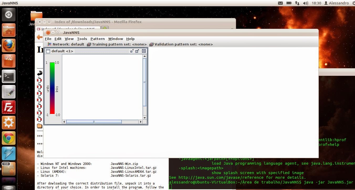
Task: Open the Window menu in JavaNNS
Action: pyautogui.click(x=116, y=39)
